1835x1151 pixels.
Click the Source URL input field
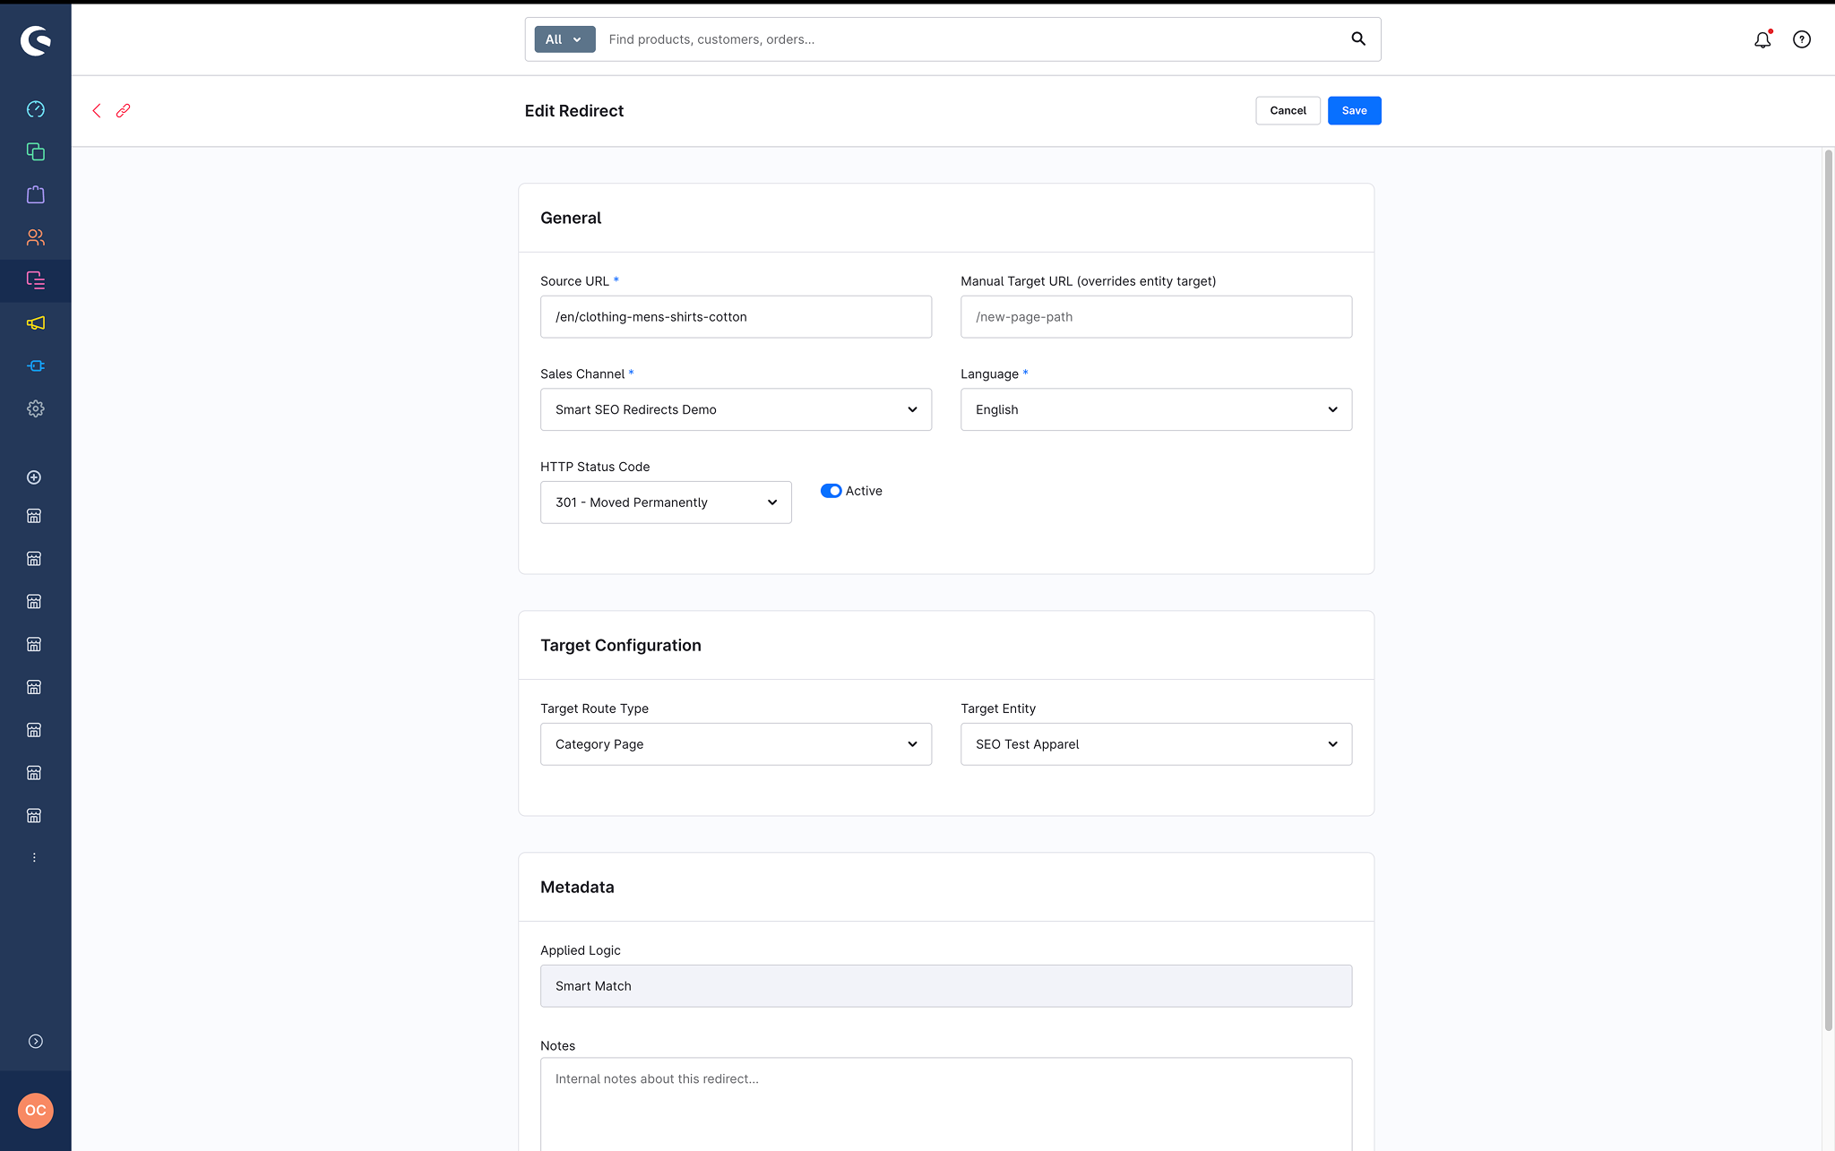(x=736, y=317)
